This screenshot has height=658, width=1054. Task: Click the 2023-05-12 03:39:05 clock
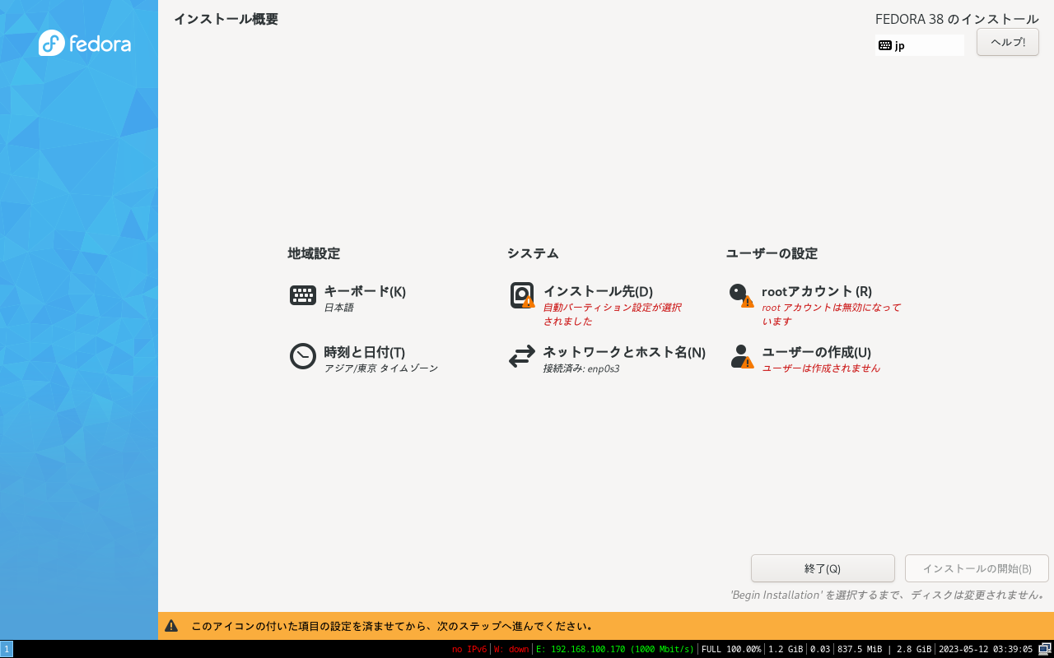click(x=986, y=649)
